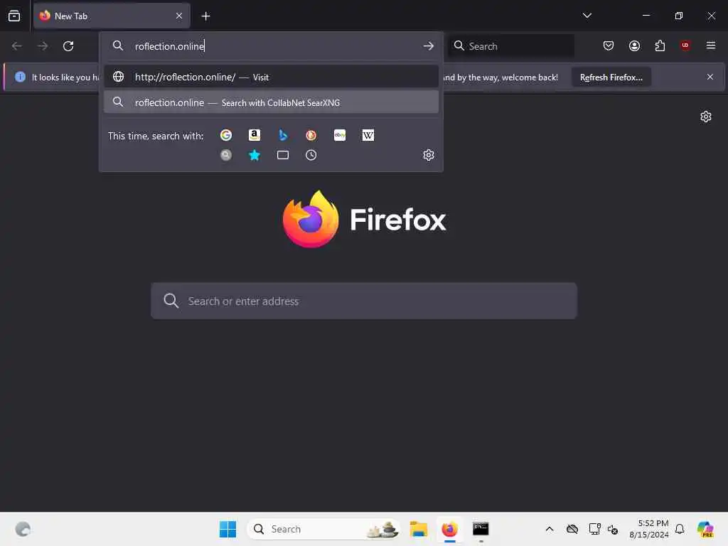The height and width of the screenshot is (546, 728).
Task: Search this time with DuckDuckGo
Action: 311,135
